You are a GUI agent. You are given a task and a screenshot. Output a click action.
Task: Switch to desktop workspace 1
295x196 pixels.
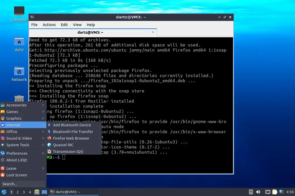click(x=11, y=192)
